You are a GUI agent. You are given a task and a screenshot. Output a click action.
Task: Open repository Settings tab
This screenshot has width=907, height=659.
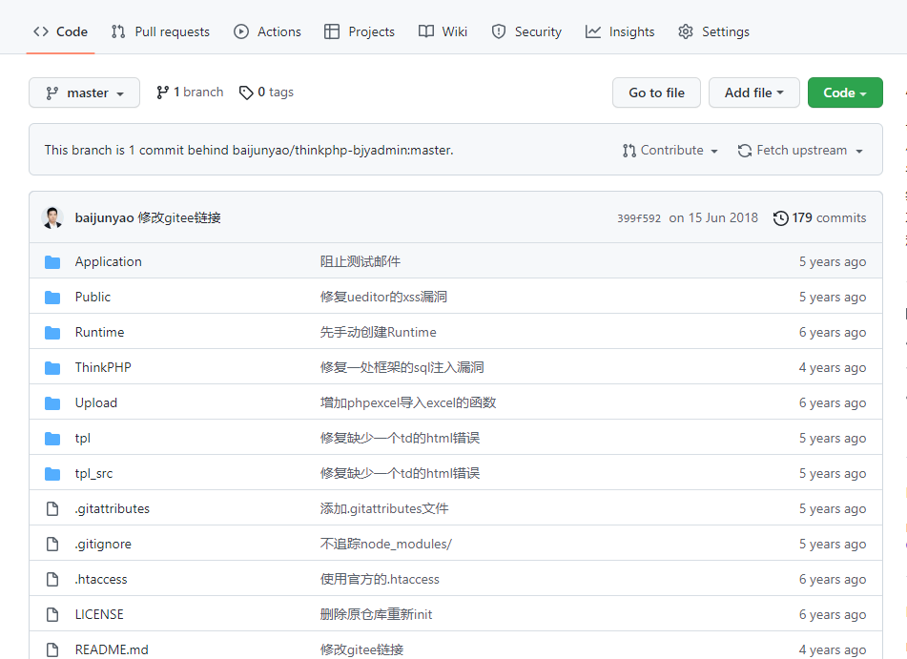(713, 31)
